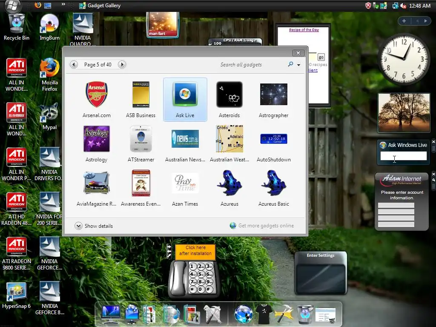The image size is (436, 327).
Task: Click the monitor icon in the dock
Action: pyautogui.click(x=111, y=315)
